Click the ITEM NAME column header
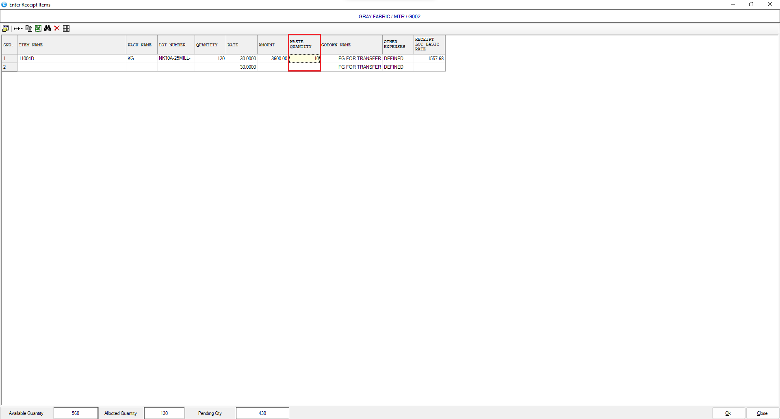The height and width of the screenshot is (419, 780). 71,45
